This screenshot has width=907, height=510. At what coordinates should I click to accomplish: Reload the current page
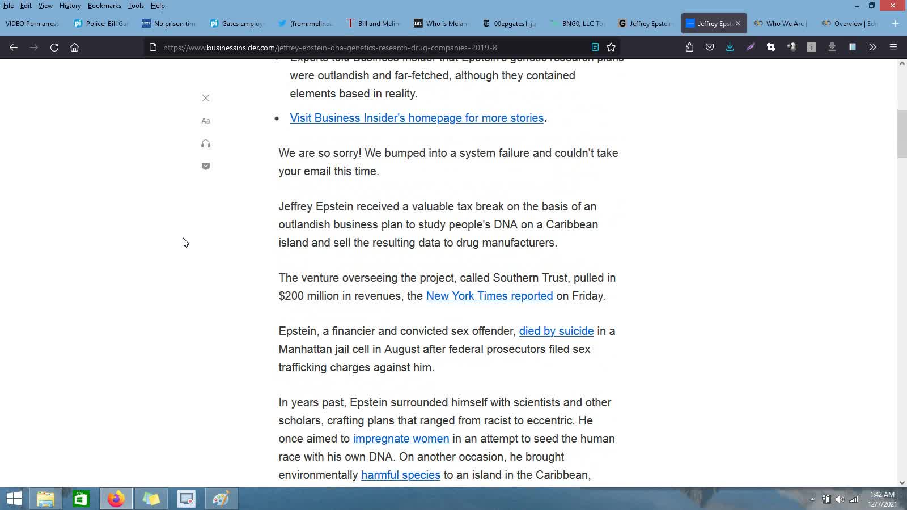(x=54, y=48)
